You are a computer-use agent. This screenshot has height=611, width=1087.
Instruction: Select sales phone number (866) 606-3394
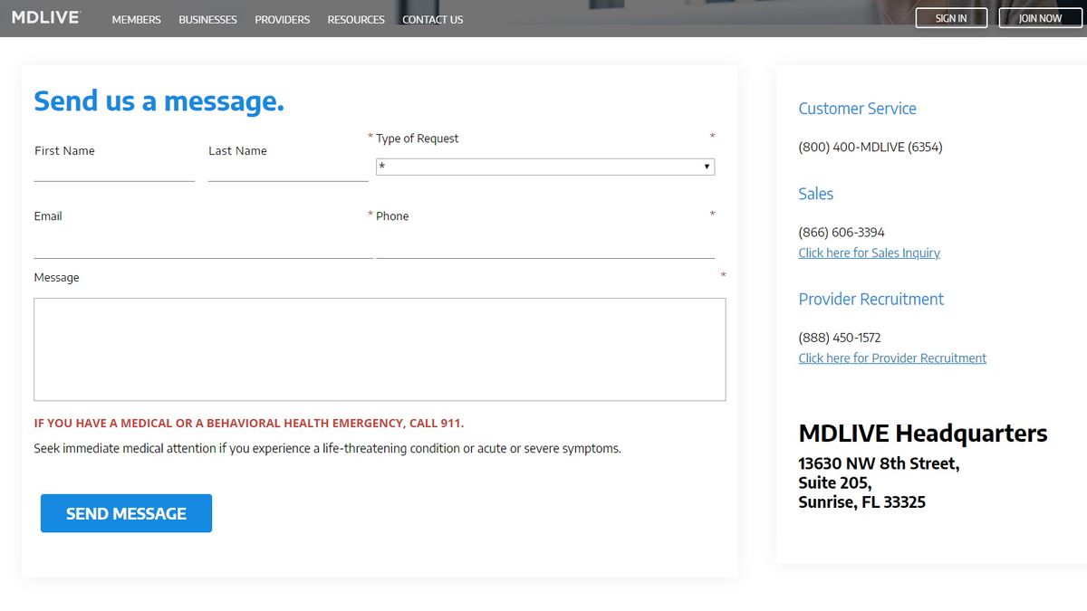(842, 232)
